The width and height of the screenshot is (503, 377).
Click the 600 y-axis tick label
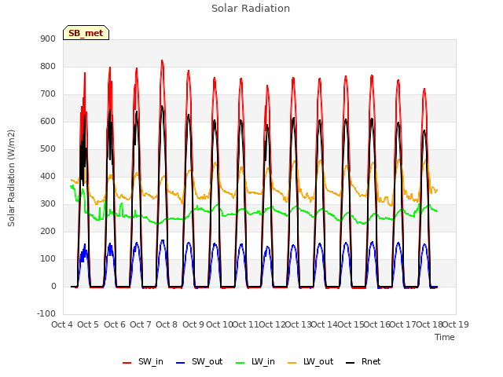point(48,122)
